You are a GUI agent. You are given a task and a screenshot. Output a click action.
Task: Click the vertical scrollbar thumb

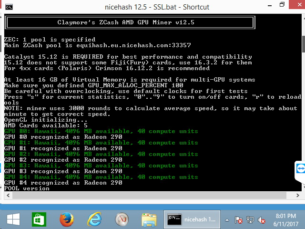(304, 44)
